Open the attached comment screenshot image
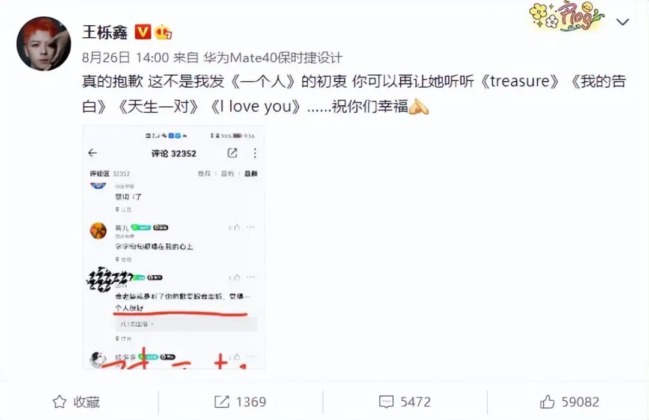The image size is (649, 420). coord(174,247)
